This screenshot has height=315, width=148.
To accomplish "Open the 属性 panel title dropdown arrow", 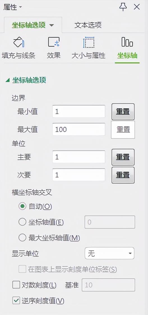I will (x=20, y=7).
